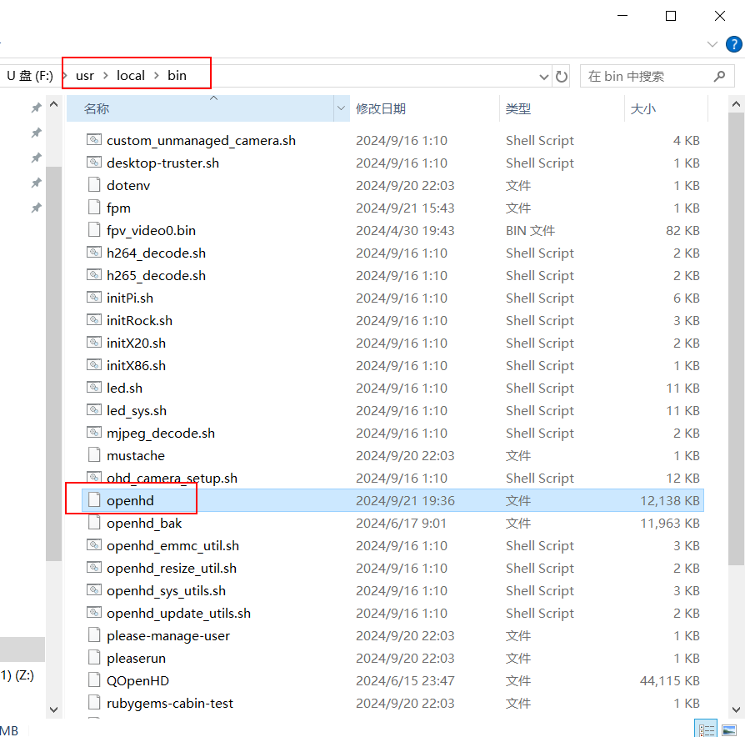Viewport: 745px width, 737px height.
Task: Open the Help question mark icon
Action: pyautogui.click(x=733, y=44)
